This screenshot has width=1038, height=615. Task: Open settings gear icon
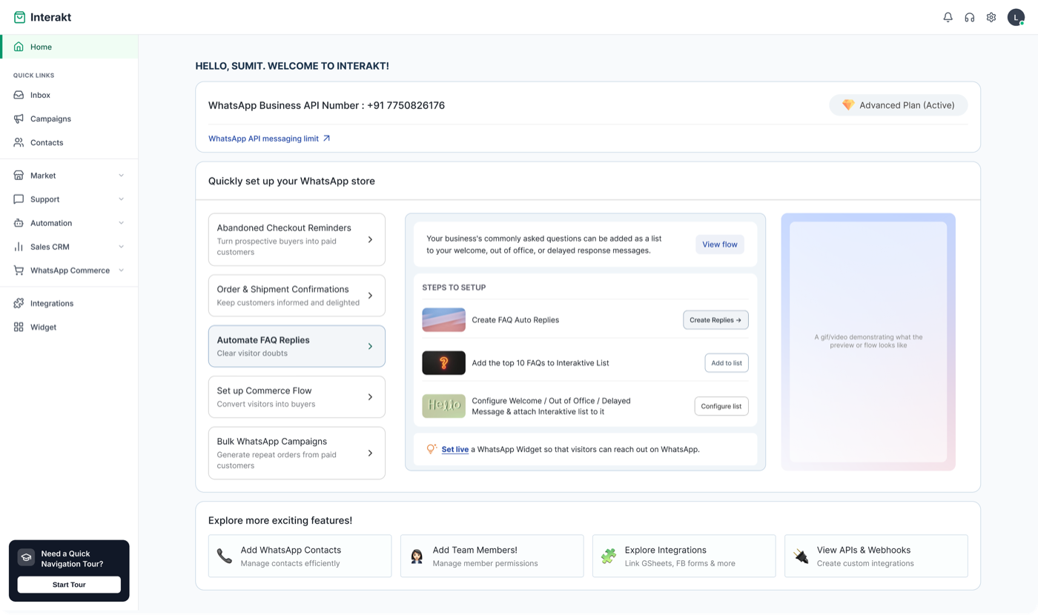tap(991, 17)
